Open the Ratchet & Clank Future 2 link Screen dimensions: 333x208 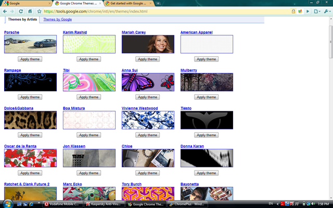[x=27, y=184]
